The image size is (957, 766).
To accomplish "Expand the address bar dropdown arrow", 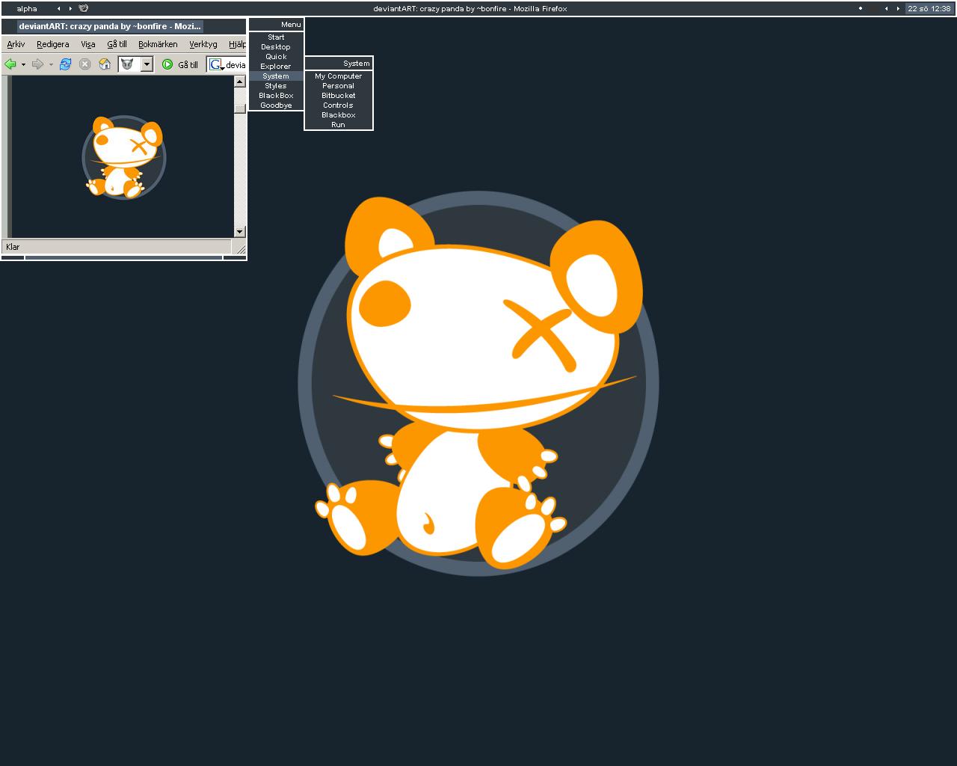I will 147,64.
